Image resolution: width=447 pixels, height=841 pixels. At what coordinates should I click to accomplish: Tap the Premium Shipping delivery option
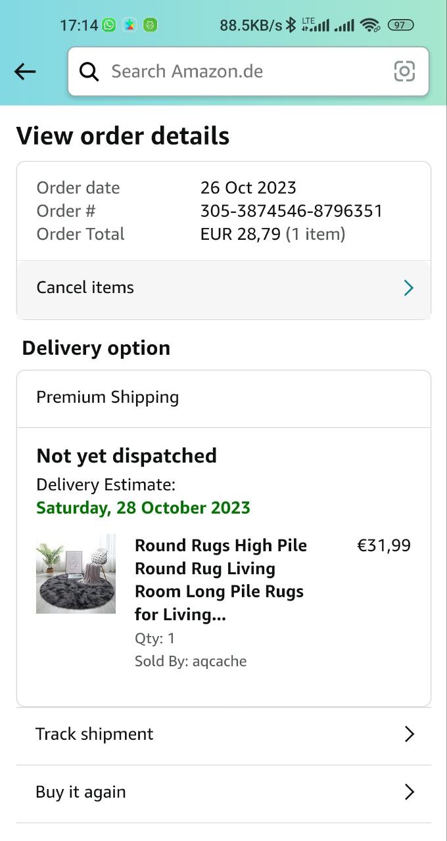tap(108, 398)
